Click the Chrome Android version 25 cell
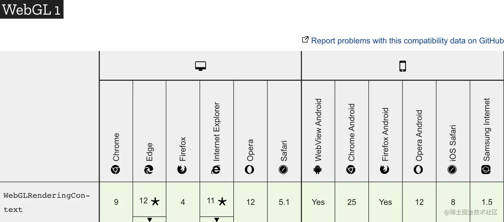 (352, 202)
